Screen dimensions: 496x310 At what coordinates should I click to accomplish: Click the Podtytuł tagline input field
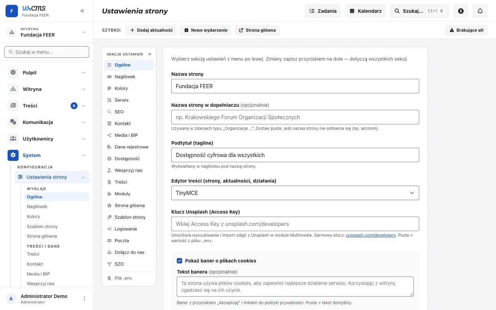[x=295, y=155]
